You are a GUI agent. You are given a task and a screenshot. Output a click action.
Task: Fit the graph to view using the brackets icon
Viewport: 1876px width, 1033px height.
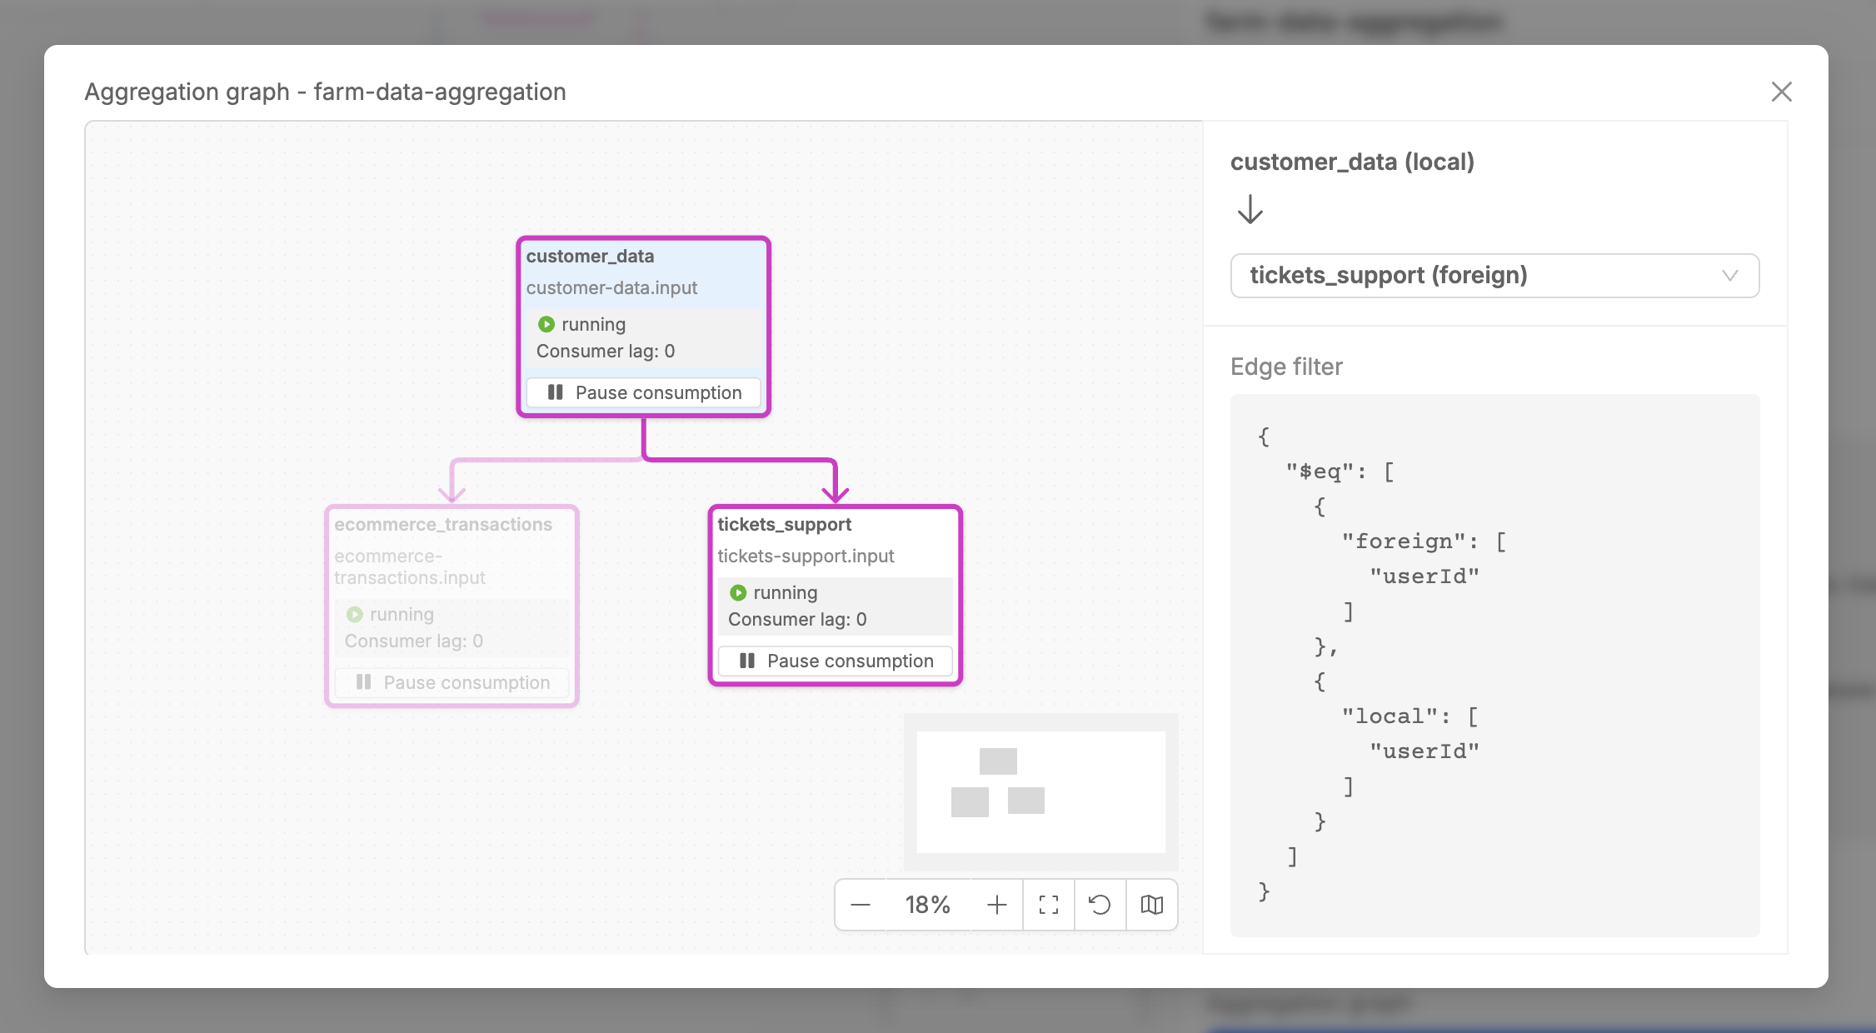(x=1048, y=905)
